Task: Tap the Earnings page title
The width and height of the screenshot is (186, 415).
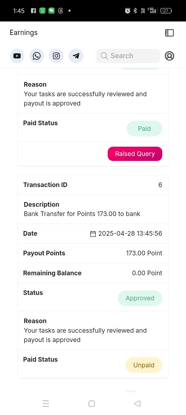Action: click(x=24, y=33)
